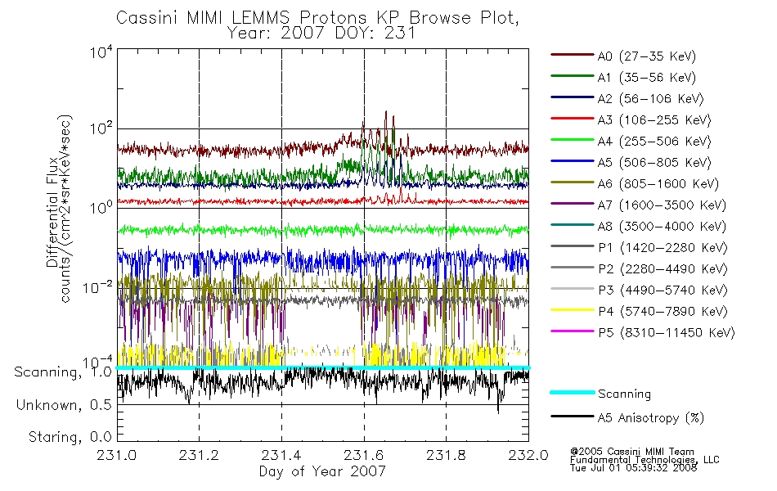The width and height of the screenshot is (777, 491).
Task: Click the x-axis tick label 231.6
Action: tap(364, 455)
